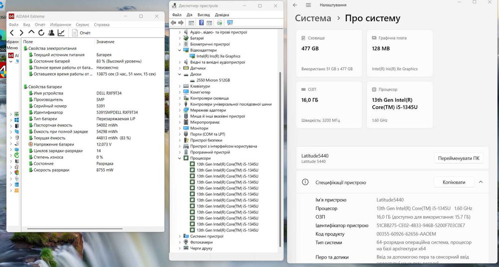
Task: Select the Паспортная ёмкость row in AIDA64
Action: (x=93, y=125)
